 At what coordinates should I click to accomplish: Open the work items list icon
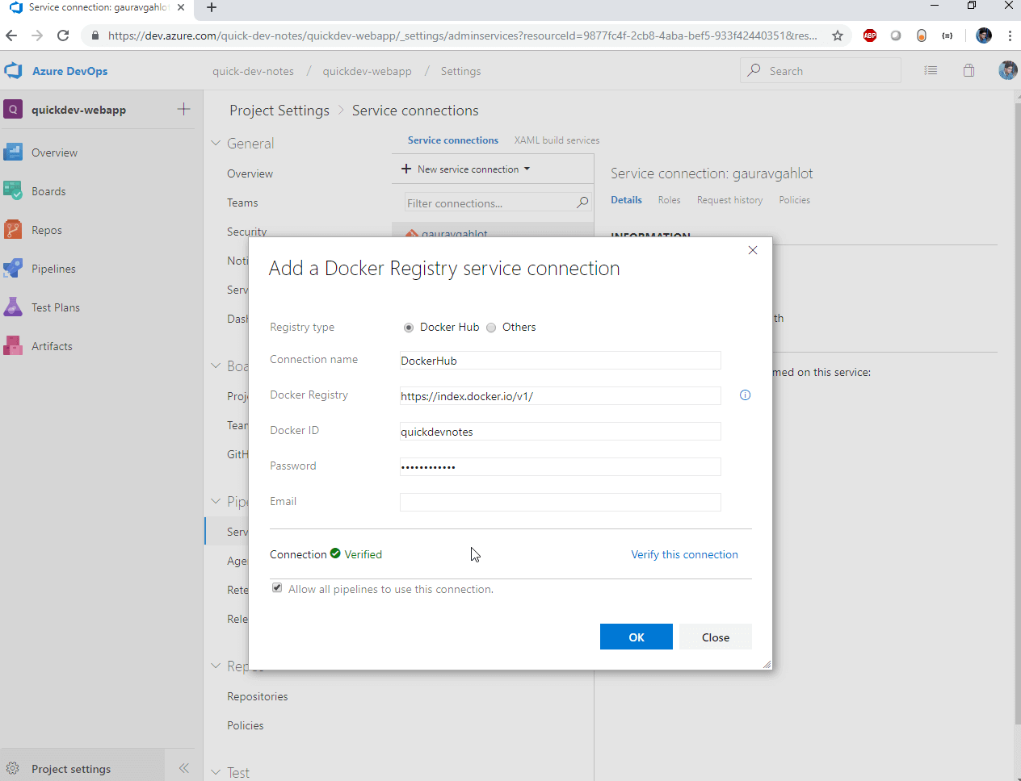(931, 70)
